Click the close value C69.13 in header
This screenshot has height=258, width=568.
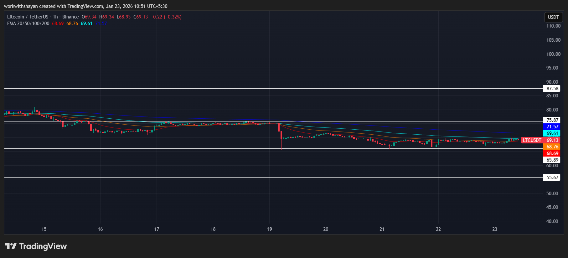pos(141,17)
